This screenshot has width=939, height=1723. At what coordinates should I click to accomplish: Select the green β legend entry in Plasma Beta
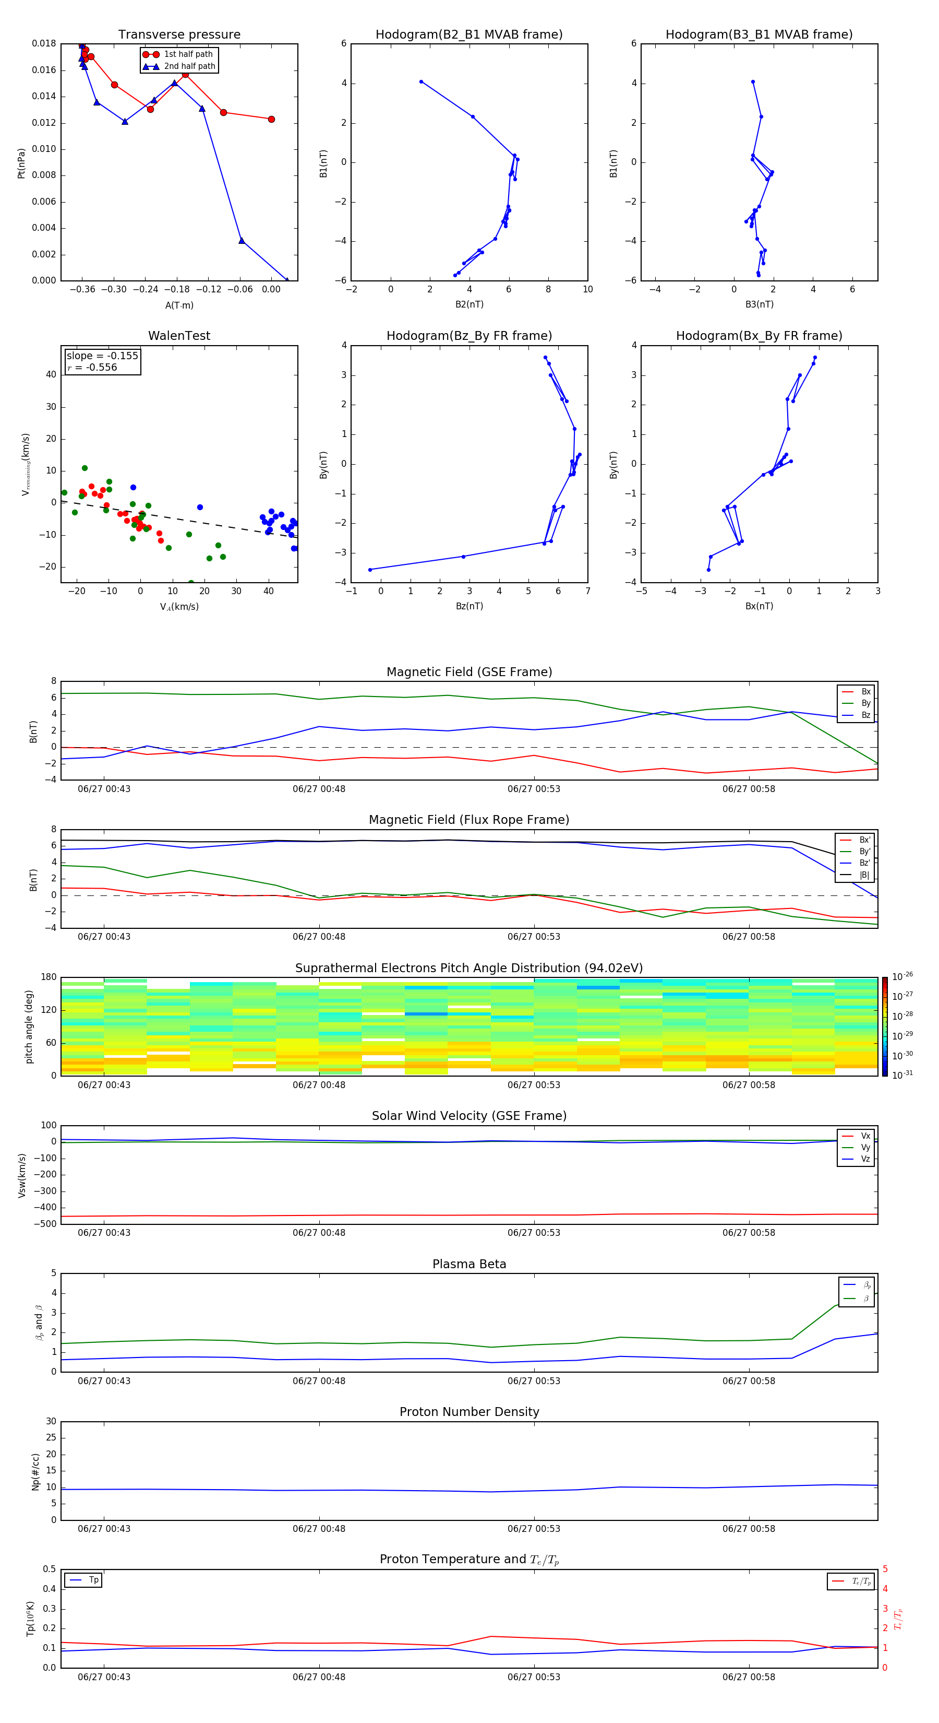point(857,1299)
